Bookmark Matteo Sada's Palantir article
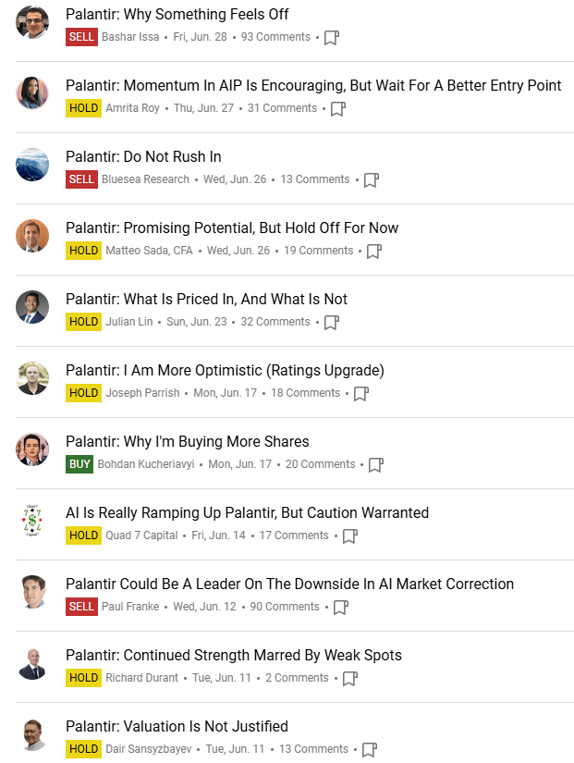 (374, 252)
